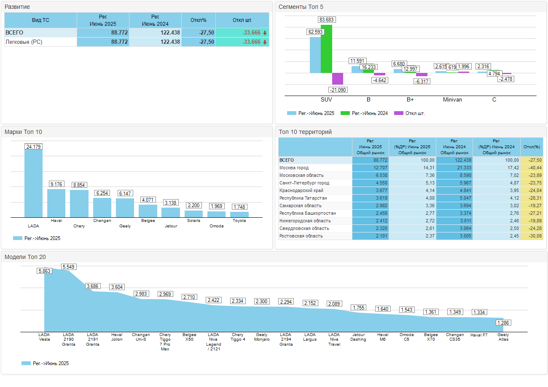Click the Belgee bar labeled 4.071
The image size is (548, 387).
pyautogui.click(x=148, y=211)
